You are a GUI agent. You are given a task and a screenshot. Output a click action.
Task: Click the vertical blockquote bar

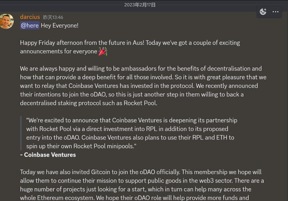click(x=21, y=133)
